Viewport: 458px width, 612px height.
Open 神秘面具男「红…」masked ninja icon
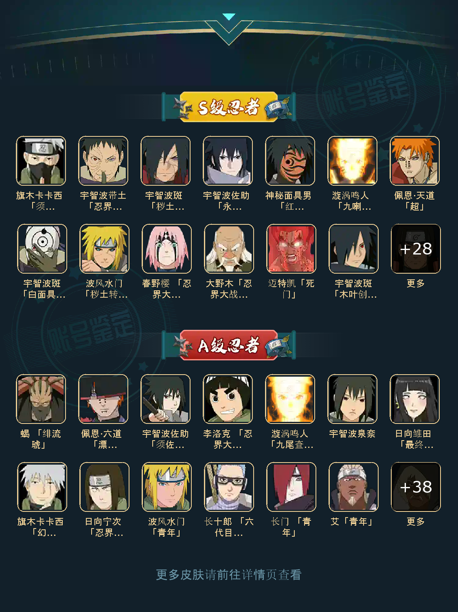pos(290,161)
